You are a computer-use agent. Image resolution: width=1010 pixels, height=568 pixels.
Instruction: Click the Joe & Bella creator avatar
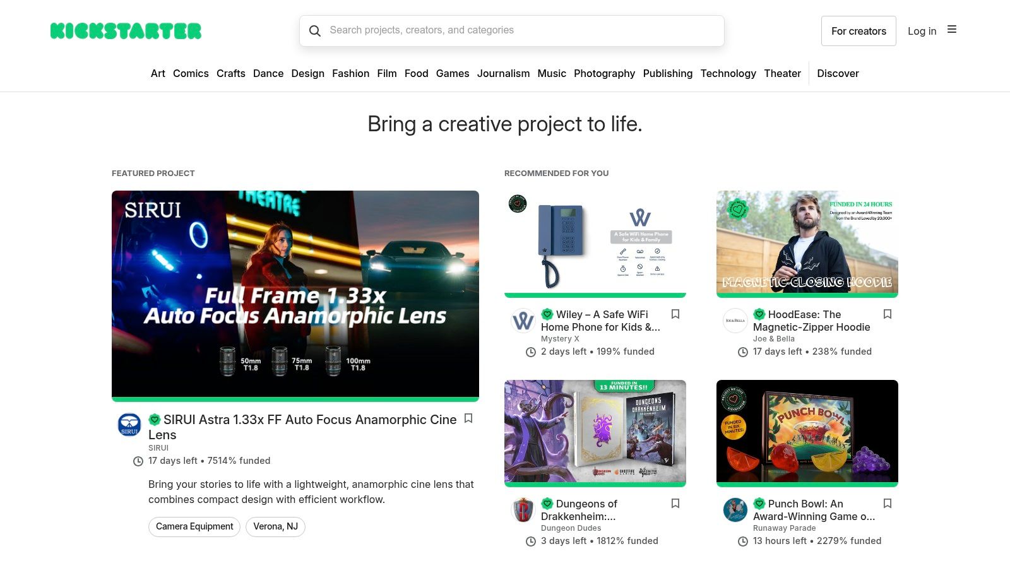coord(735,321)
